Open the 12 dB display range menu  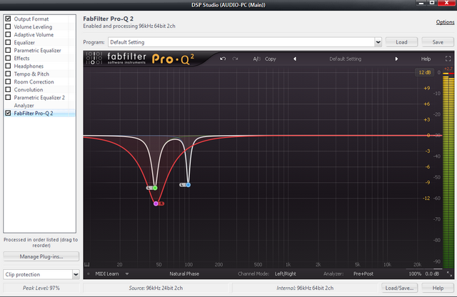tap(425, 72)
